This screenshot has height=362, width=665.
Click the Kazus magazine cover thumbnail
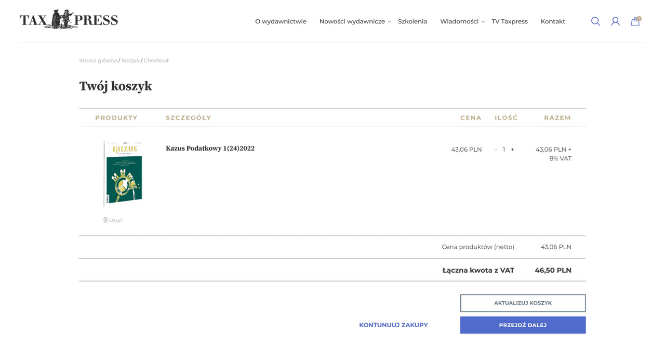[x=123, y=173]
